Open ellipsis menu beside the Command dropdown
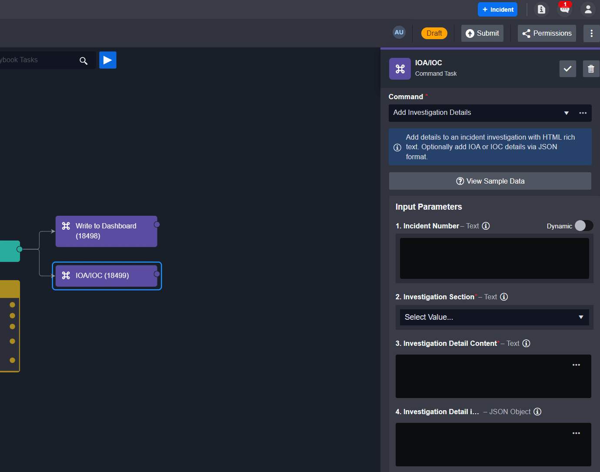 pyautogui.click(x=583, y=113)
